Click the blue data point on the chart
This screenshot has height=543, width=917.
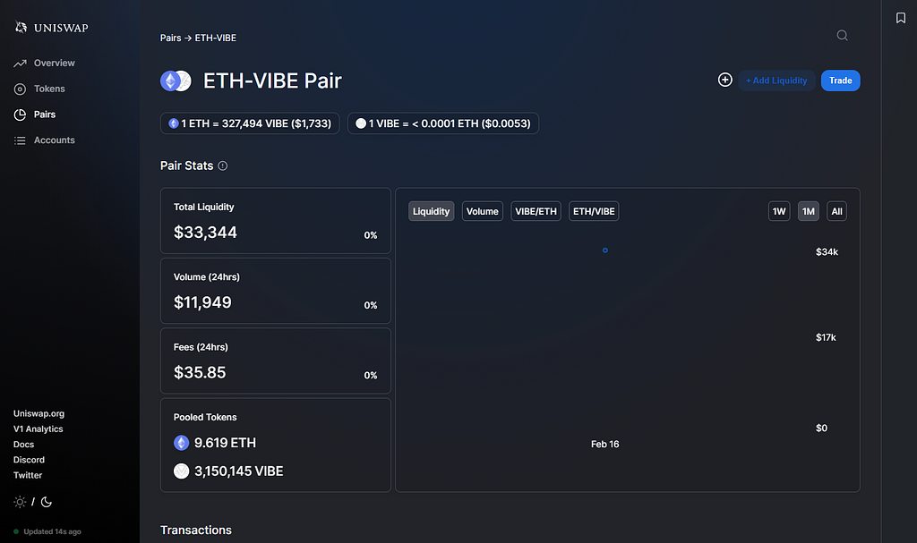(x=605, y=250)
